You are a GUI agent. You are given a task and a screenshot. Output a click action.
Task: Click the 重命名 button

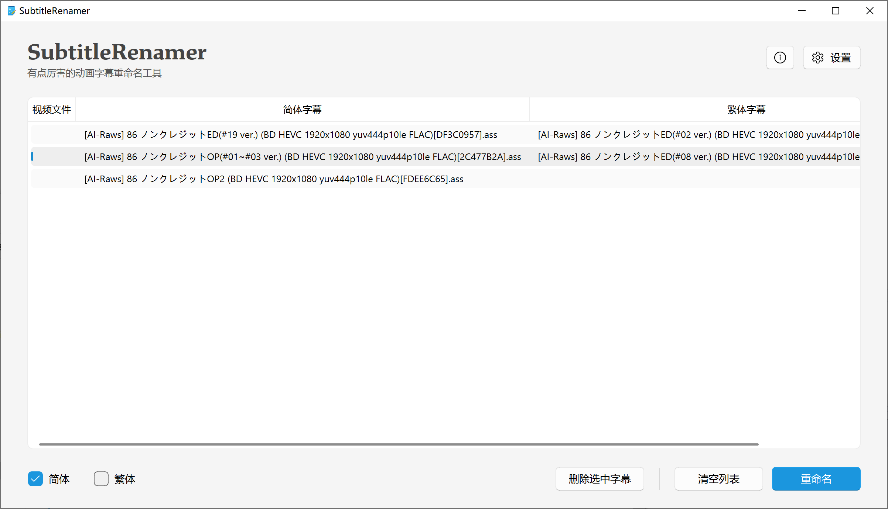[x=816, y=479]
